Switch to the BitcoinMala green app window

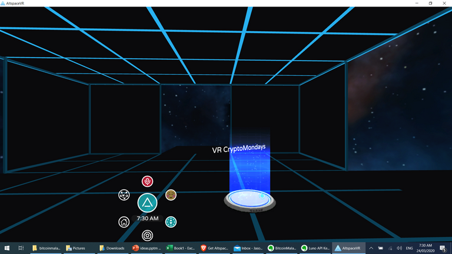[x=282, y=248]
